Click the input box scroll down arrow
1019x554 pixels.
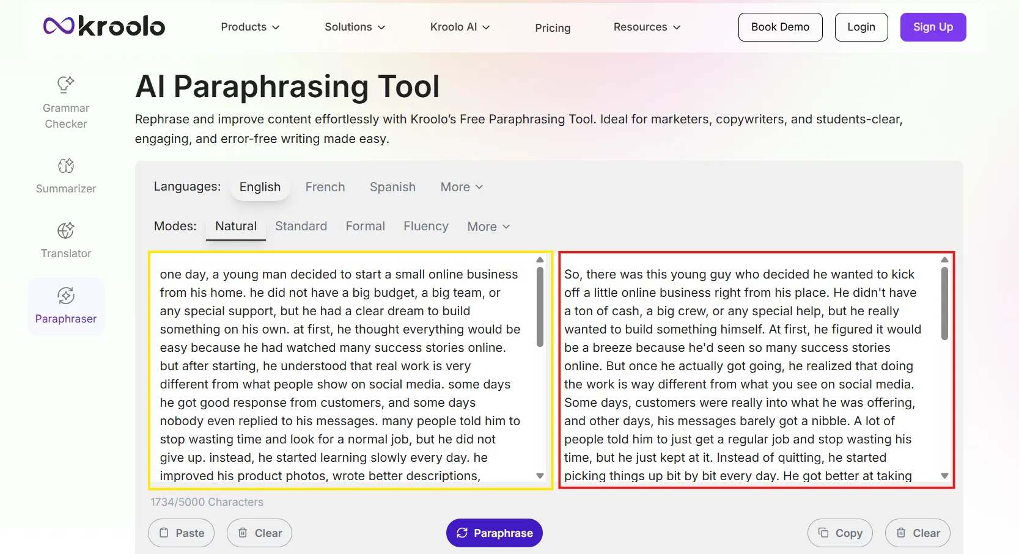(540, 476)
